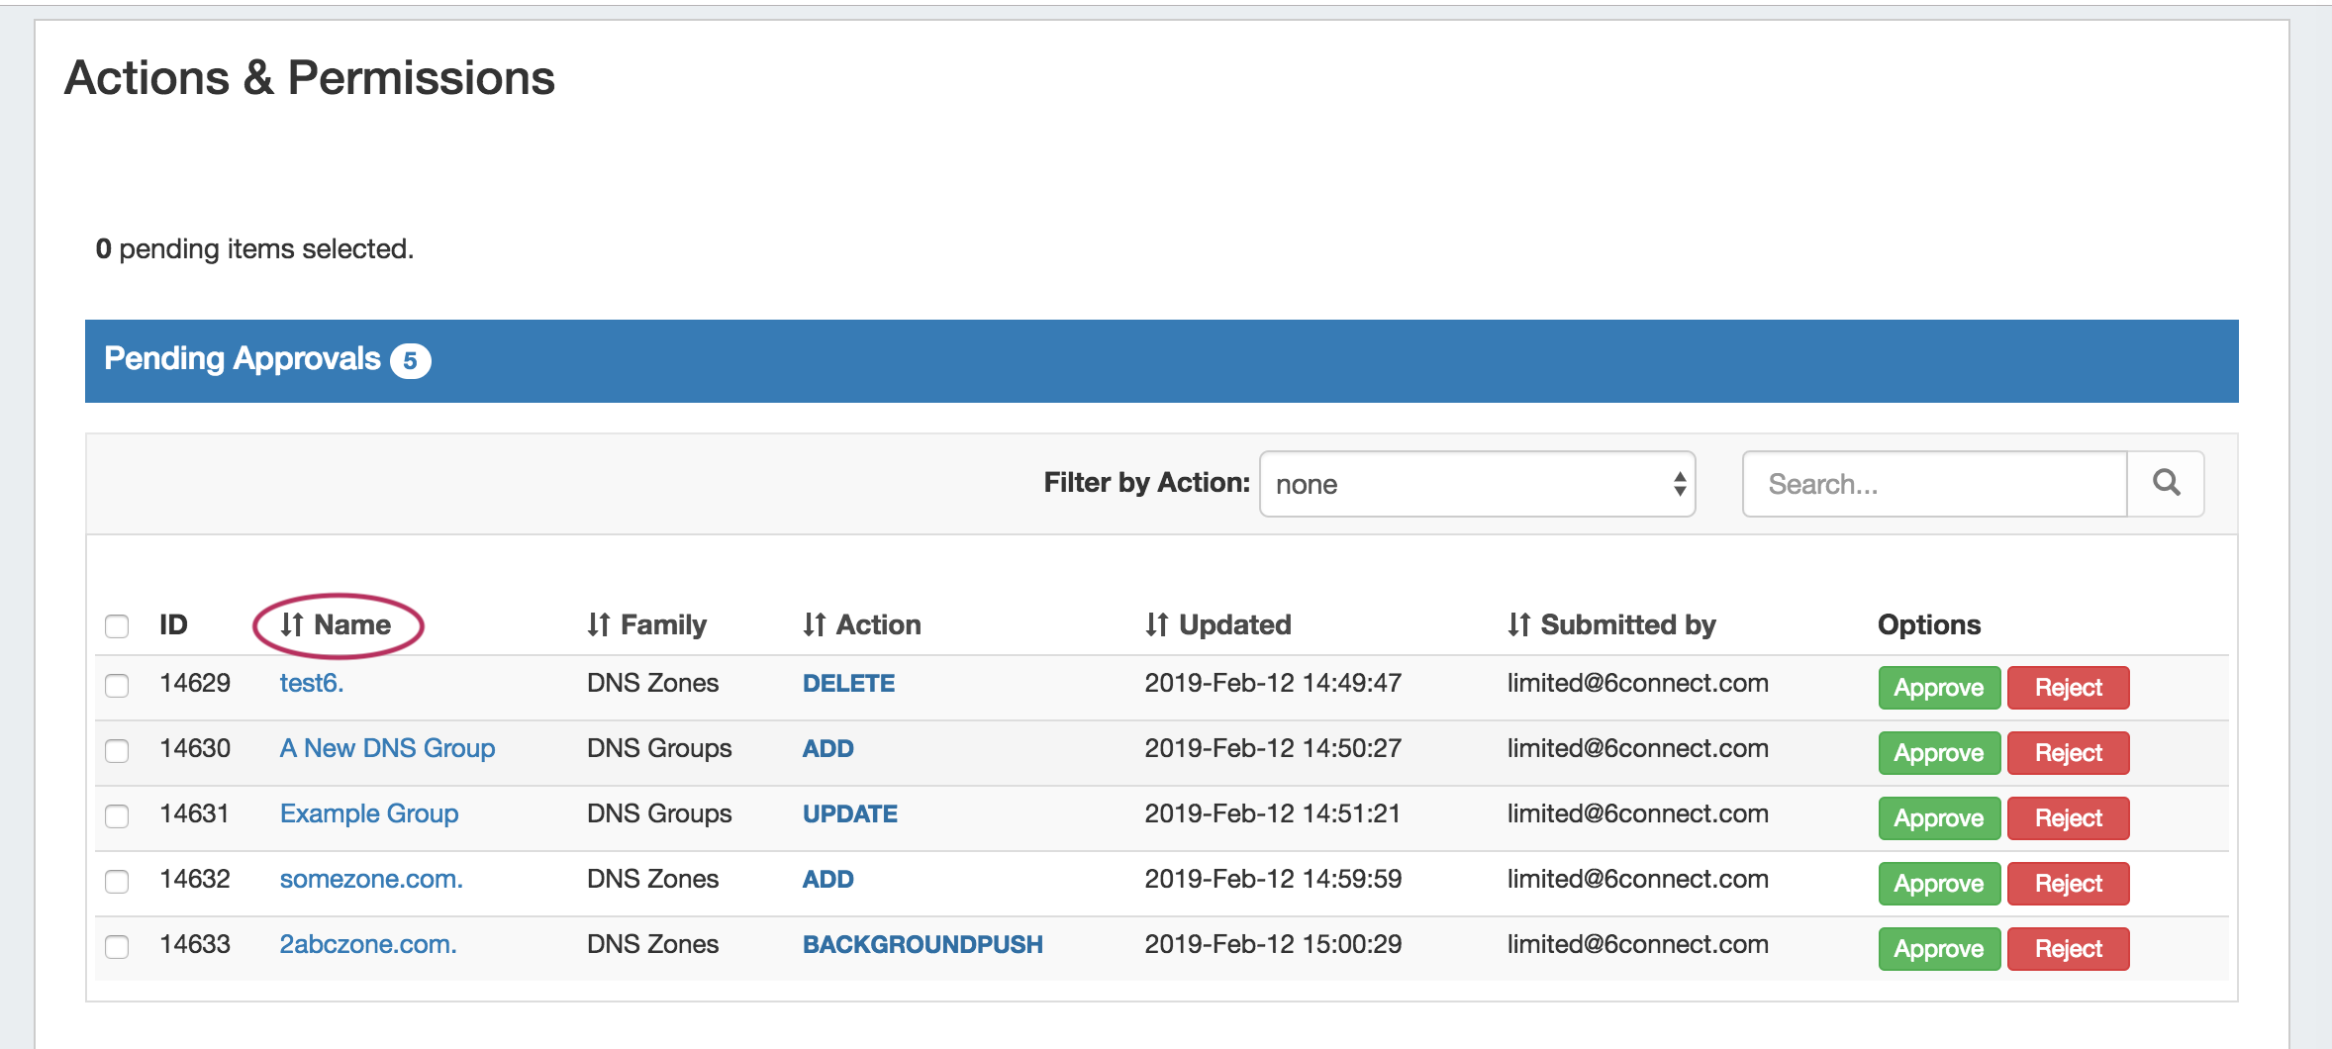This screenshot has height=1049, width=2332.
Task: Type in the Search field
Action: (1934, 484)
